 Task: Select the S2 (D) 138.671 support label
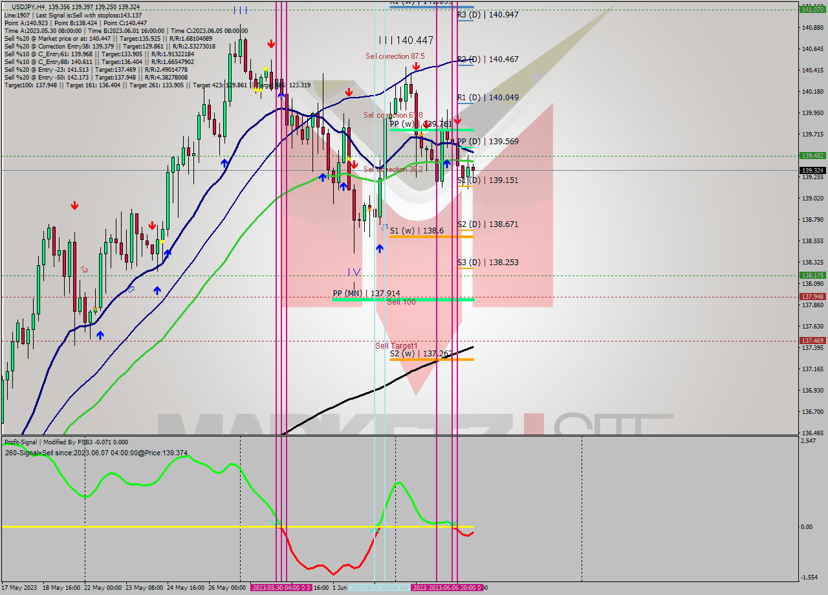point(488,224)
